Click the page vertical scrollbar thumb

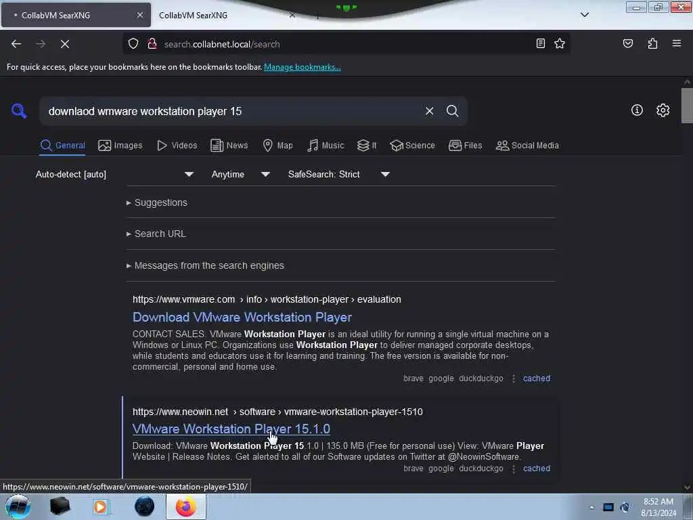(687, 106)
